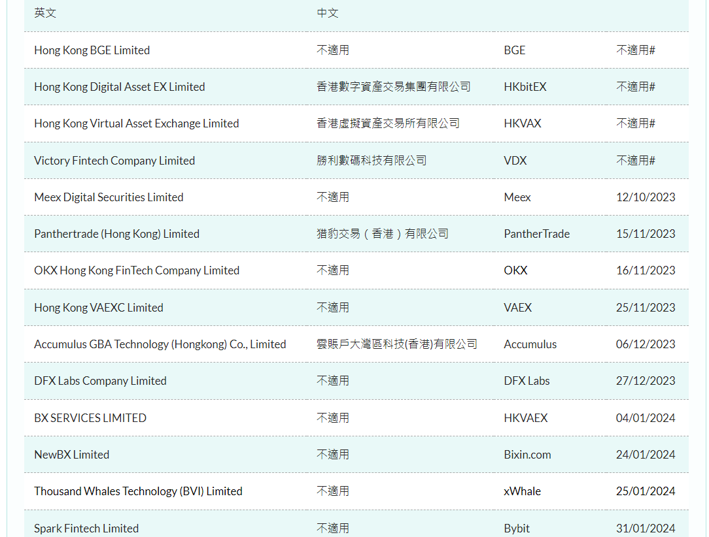Click 香港虛擬資產交易所有限公司 Chinese name
709x537 pixels.
tap(388, 123)
